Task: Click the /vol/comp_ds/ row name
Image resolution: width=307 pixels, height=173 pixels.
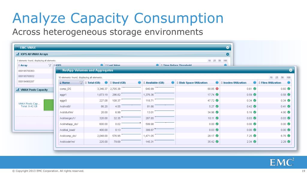Action: [68, 136]
